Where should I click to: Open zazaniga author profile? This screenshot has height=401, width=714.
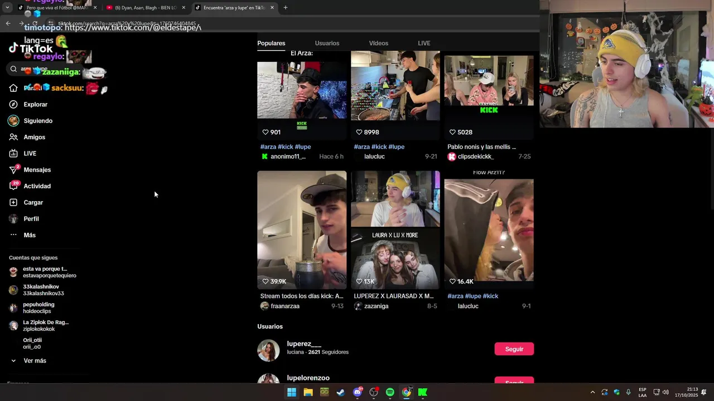[x=378, y=306]
